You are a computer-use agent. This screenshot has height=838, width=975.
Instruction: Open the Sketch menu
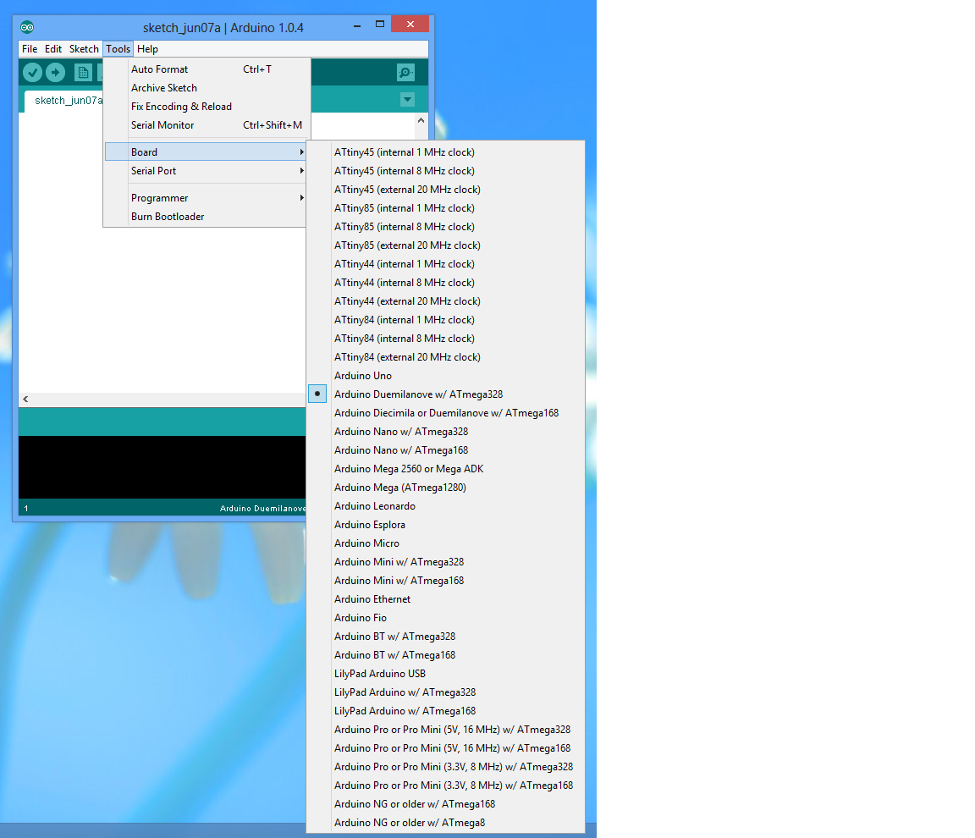tap(84, 48)
